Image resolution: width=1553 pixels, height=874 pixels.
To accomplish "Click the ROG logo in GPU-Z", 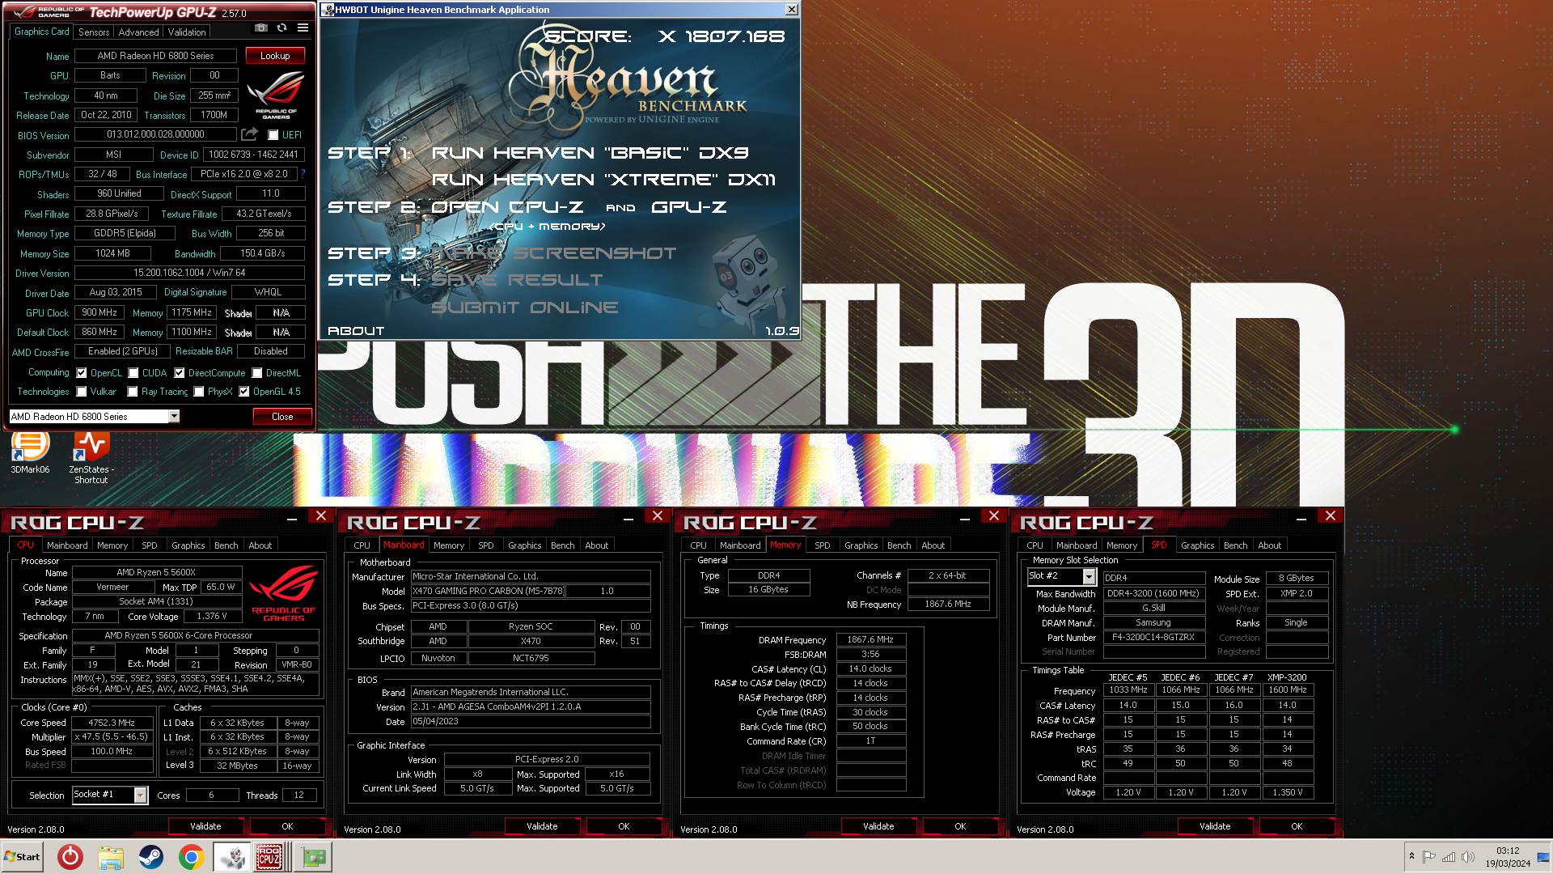I will pos(275,95).
